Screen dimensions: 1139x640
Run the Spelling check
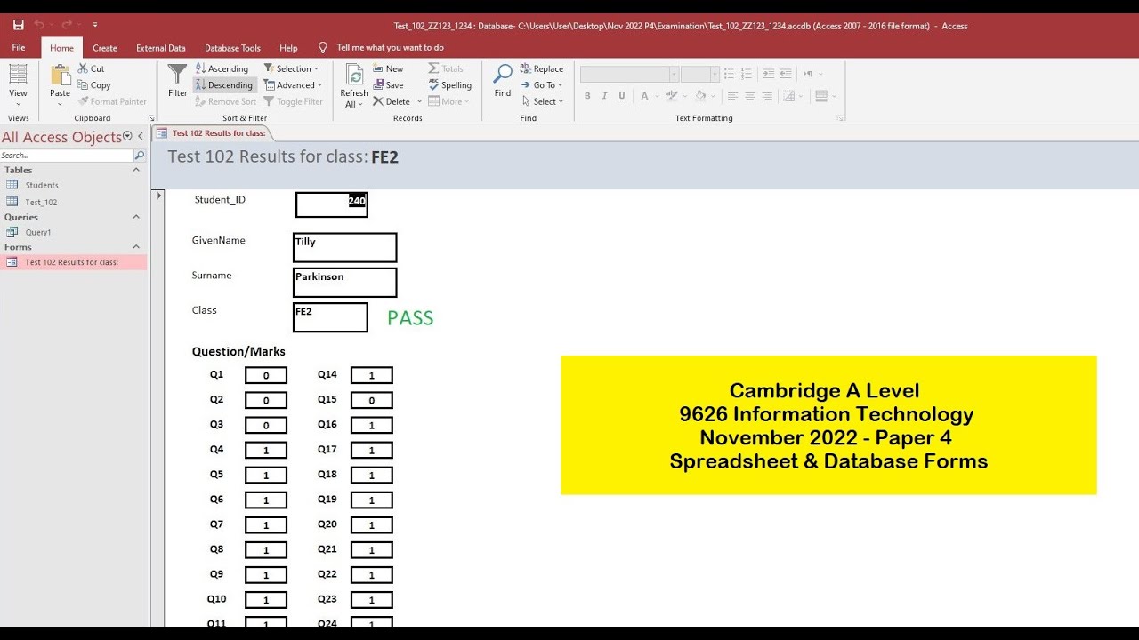pyautogui.click(x=449, y=85)
